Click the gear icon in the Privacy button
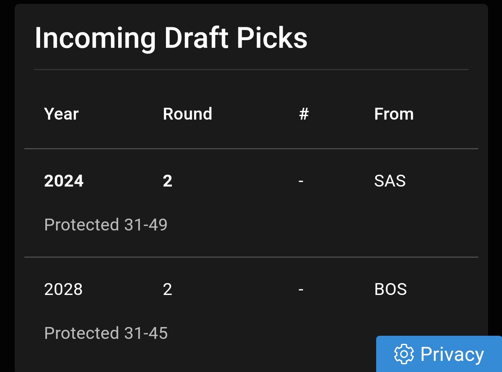The width and height of the screenshot is (502, 372). pyautogui.click(x=404, y=354)
